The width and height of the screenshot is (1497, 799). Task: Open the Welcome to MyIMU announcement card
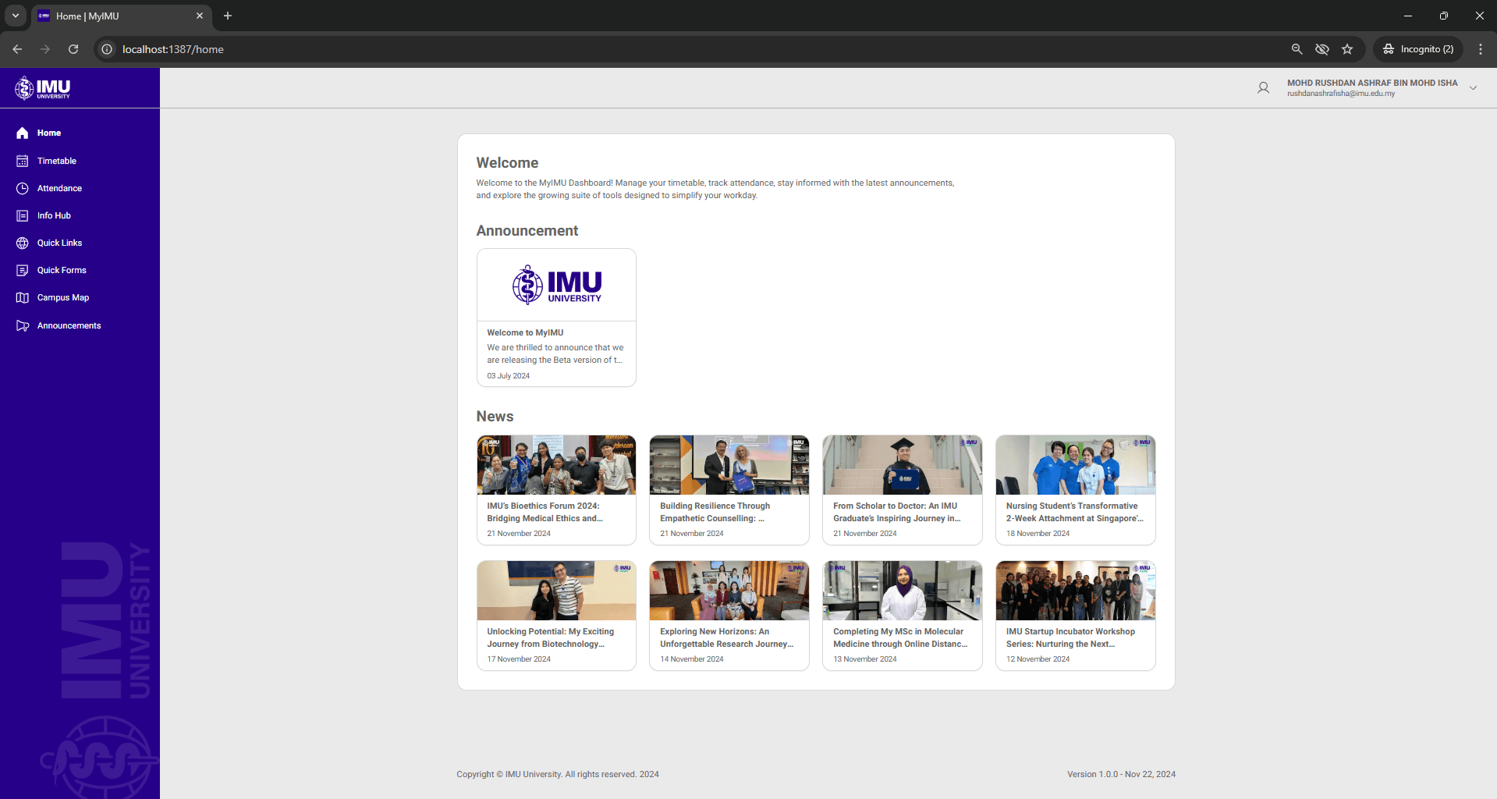(x=555, y=317)
